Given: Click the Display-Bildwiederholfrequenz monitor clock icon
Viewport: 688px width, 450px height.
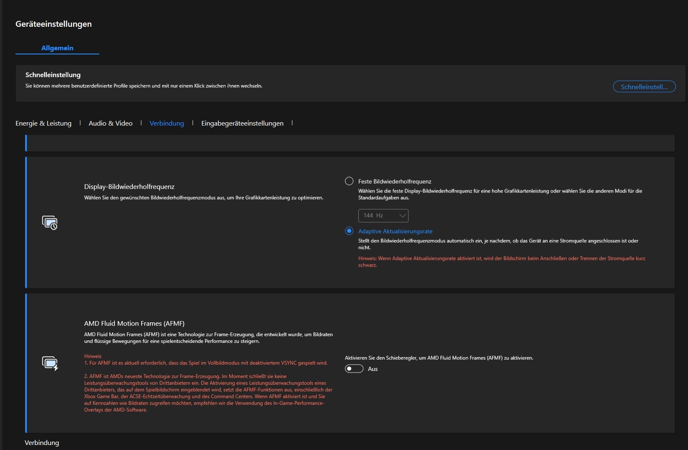Looking at the screenshot, I should click(x=49, y=222).
